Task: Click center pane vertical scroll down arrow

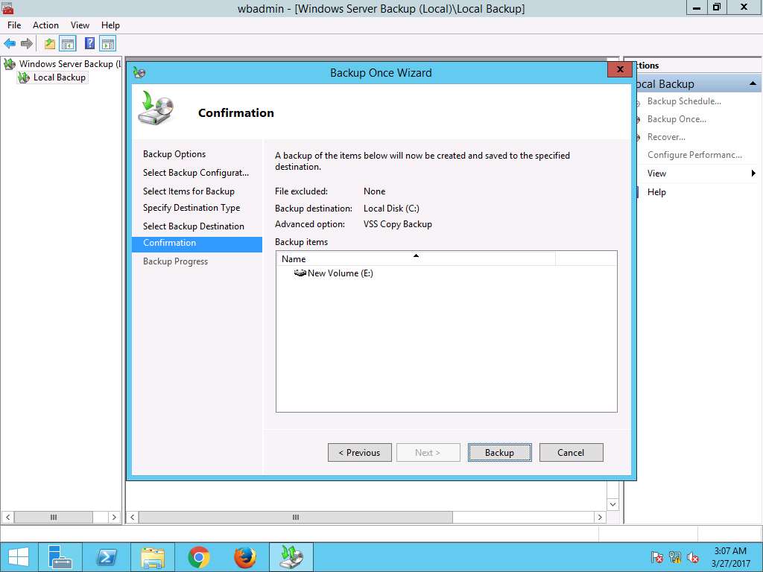Action: pyautogui.click(x=613, y=504)
